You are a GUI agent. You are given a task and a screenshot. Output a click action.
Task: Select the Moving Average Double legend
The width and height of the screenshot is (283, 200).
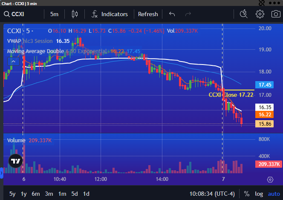click(35, 51)
